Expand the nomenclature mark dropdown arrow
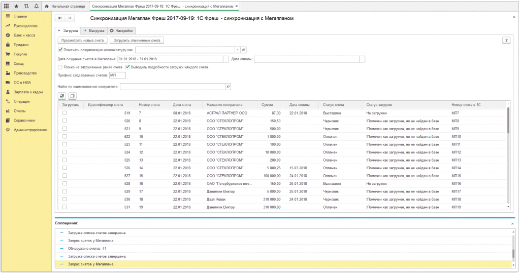This screenshot has width=520, height=273. (237, 50)
